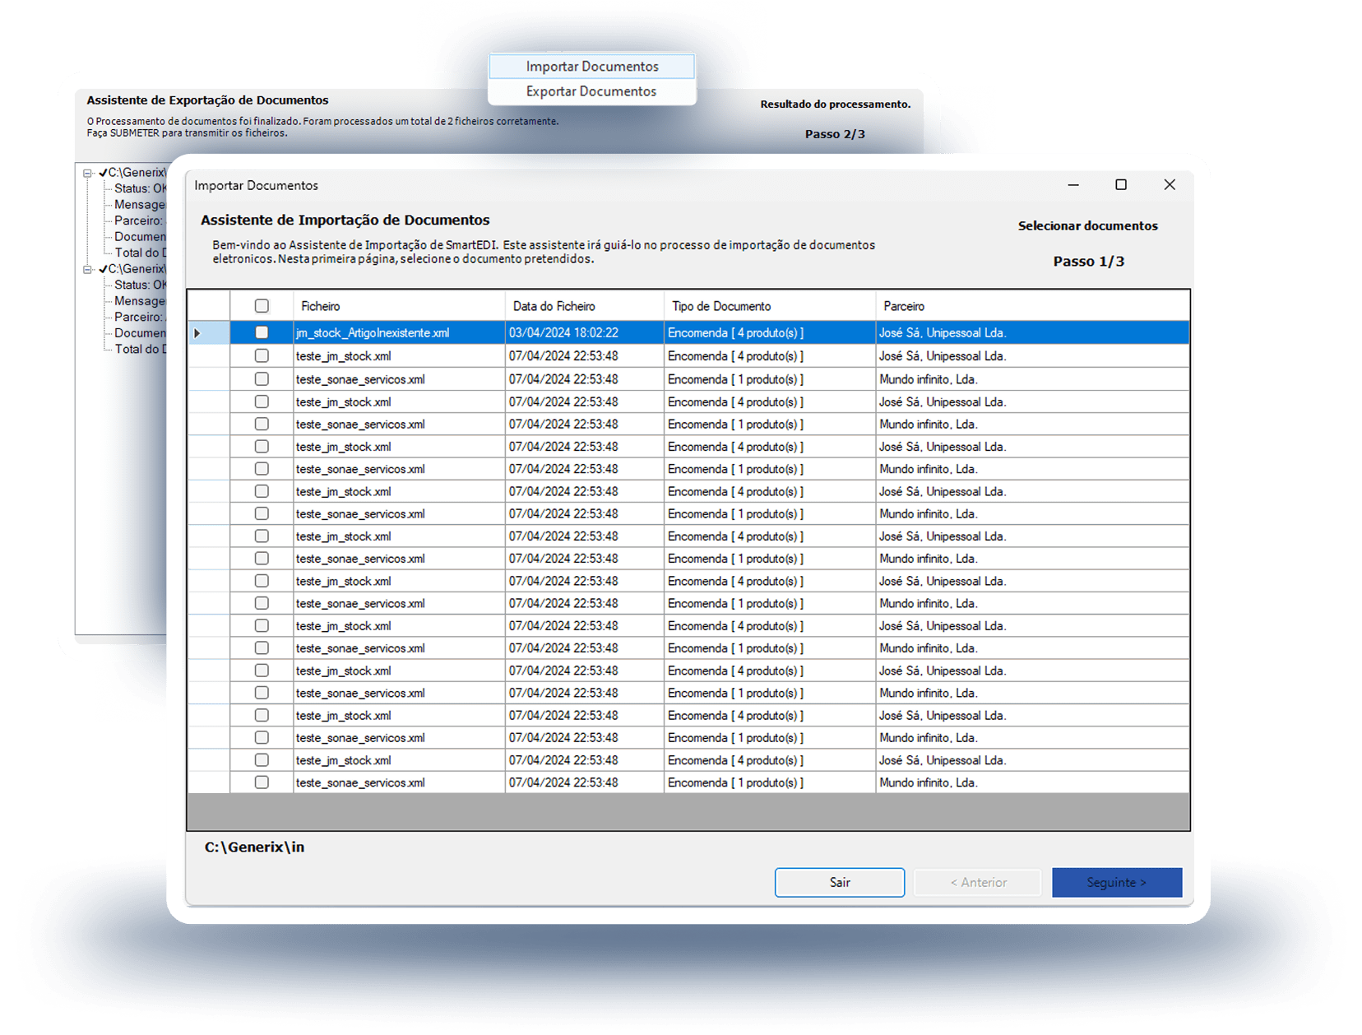This screenshot has height=1035, width=1362.
Task: Check the checkbox beside the first teste_sonae_servicos.xml
Action: (262, 378)
